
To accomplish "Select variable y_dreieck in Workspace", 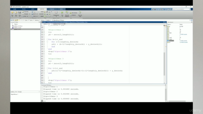I will point(171,41).
